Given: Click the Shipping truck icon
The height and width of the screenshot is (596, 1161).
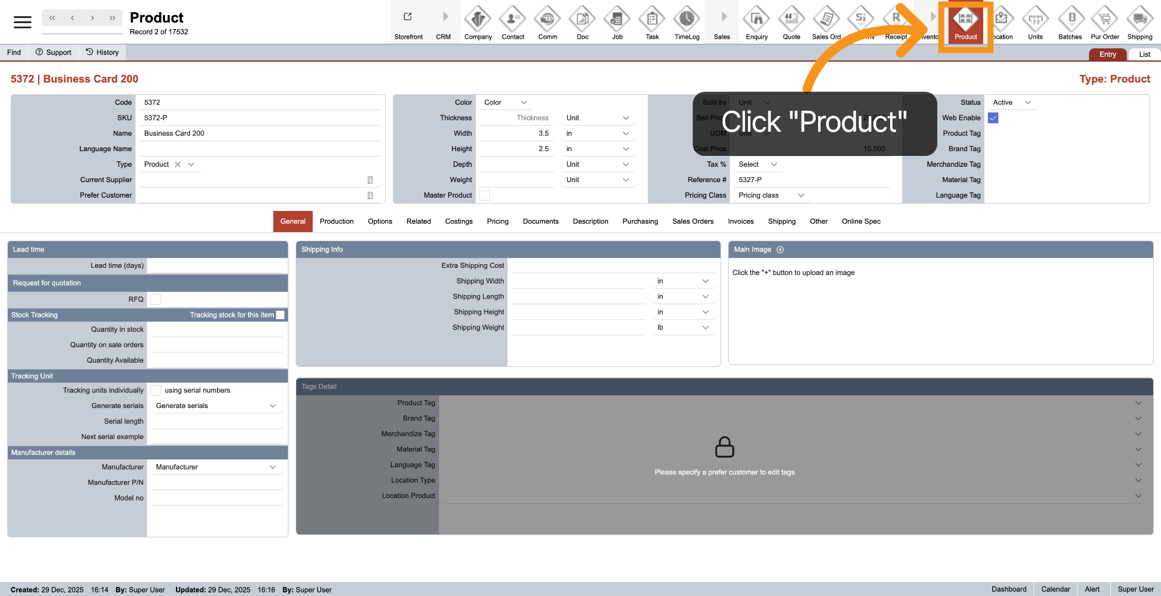Looking at the screenshot, I should [1139, 20].
